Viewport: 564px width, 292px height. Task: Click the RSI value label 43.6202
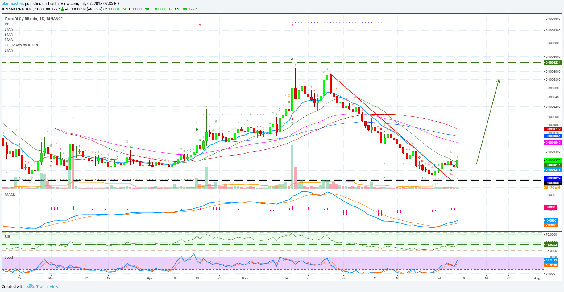click(551, 245)
